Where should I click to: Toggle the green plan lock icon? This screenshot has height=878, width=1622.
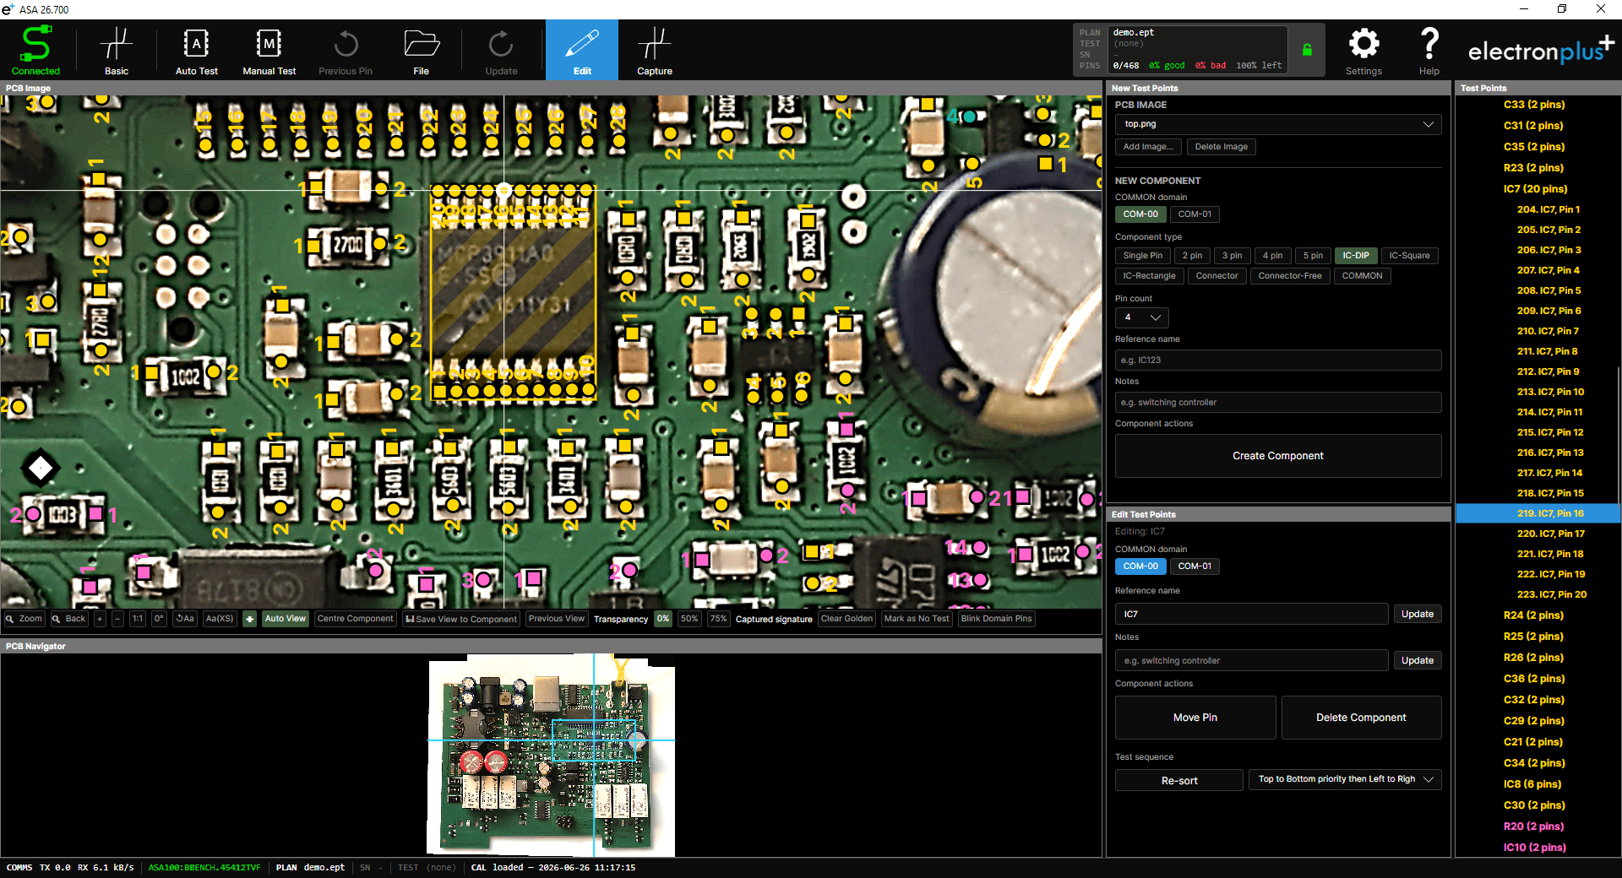coord(1307,50)
